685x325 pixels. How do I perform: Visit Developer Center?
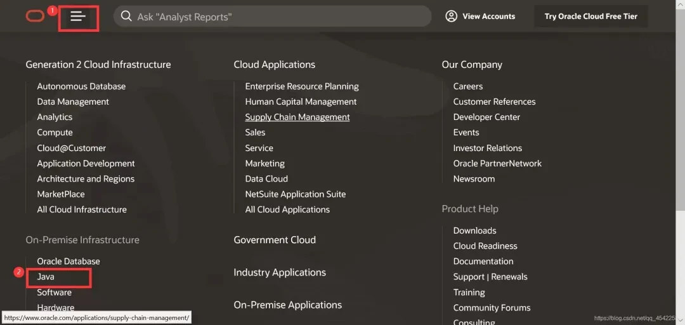pyautogui.click(x=486, y=117)
